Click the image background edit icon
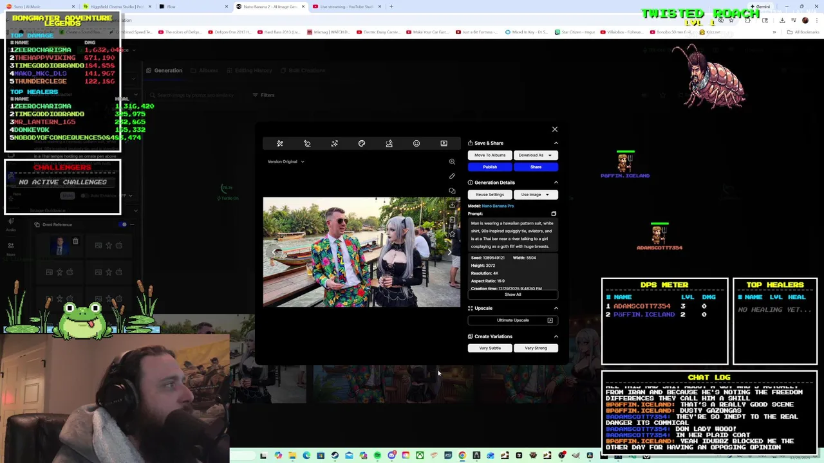This screenshot has height=463, width=824. coord(389,143)
